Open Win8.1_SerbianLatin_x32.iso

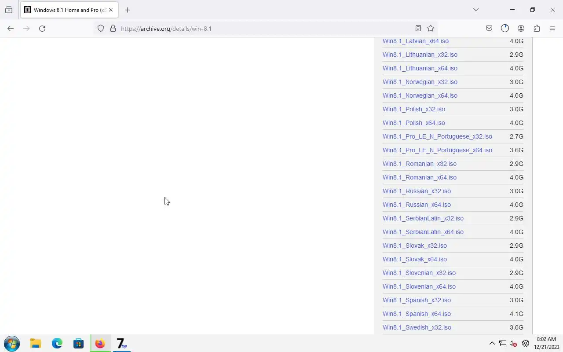click(x=423, y=218)
